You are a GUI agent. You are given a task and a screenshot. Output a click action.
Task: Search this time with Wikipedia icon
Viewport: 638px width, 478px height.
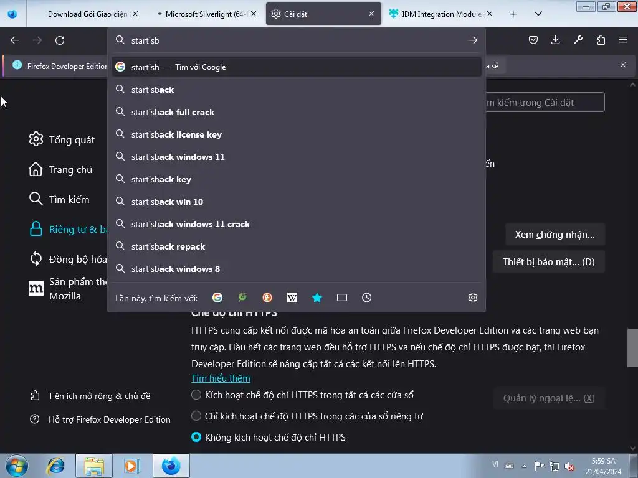point(292,298)
